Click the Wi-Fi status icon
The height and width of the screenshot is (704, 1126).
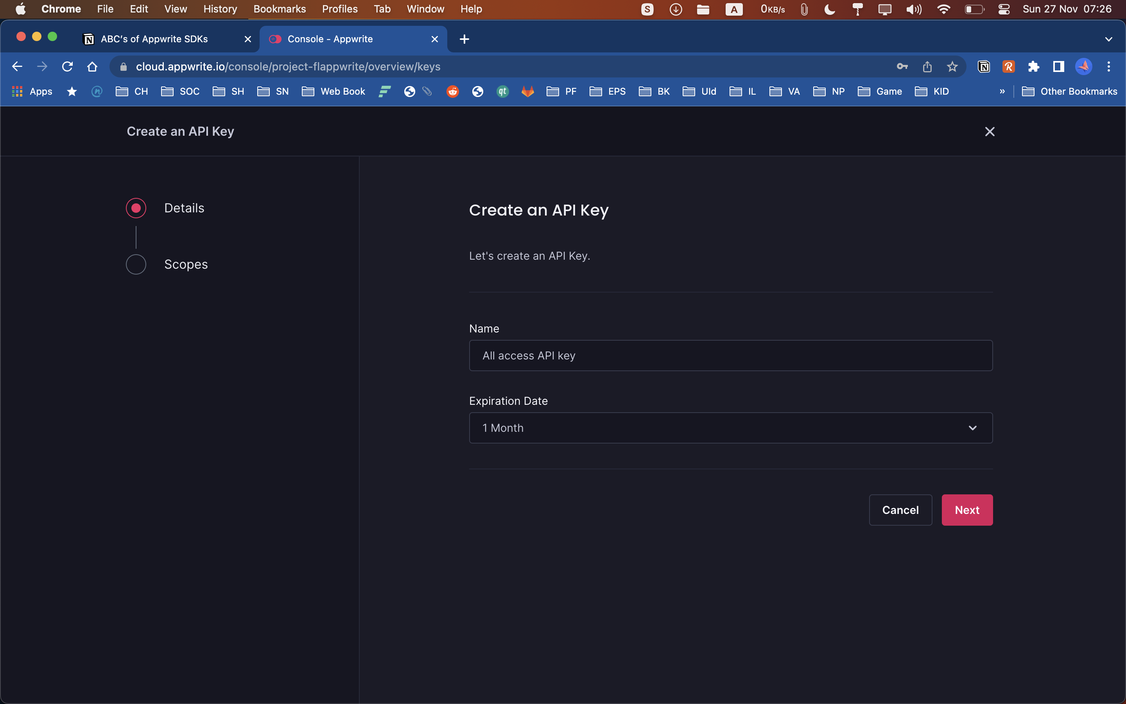943,9
